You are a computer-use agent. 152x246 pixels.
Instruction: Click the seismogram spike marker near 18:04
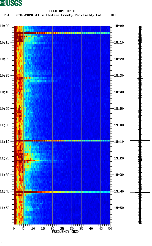pyautogui.click(x=140, y=33)
